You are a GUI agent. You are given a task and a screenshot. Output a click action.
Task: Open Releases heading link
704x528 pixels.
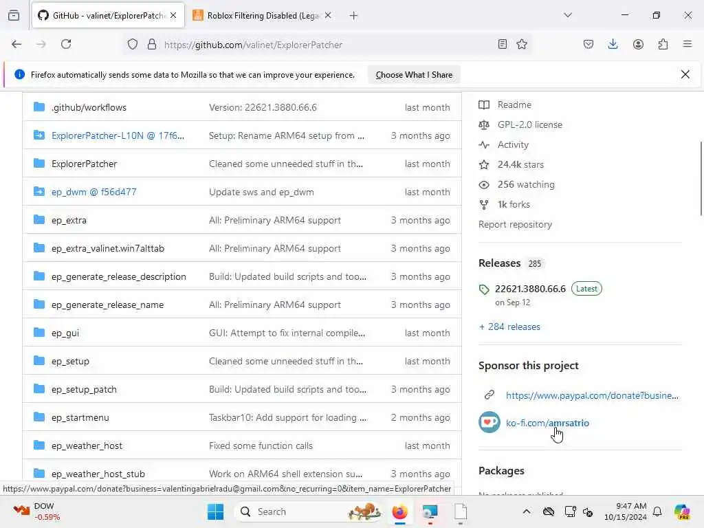(499, 263)
